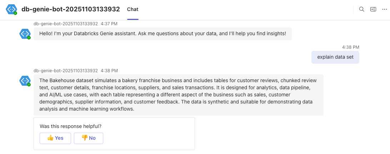This screenshot has width=390, height=154.
Task: Click the db-genie-bot chat title
Action: (71, 9)
